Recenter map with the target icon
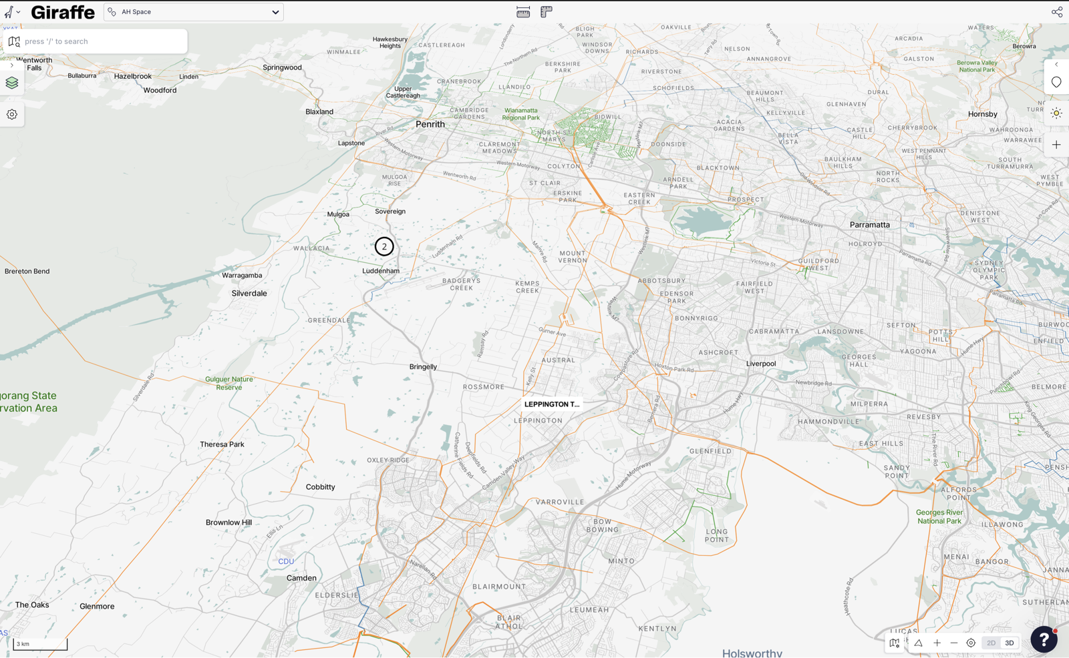 tap(971, 643)
